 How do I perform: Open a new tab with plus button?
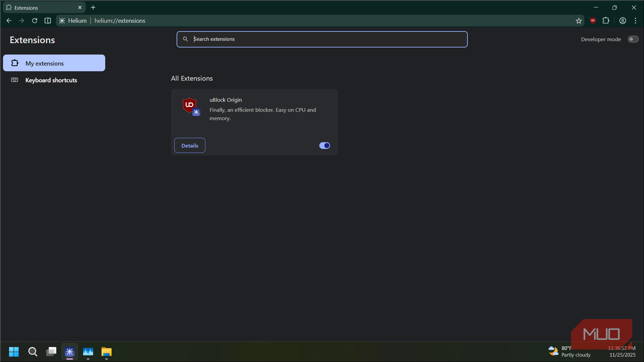93,7
